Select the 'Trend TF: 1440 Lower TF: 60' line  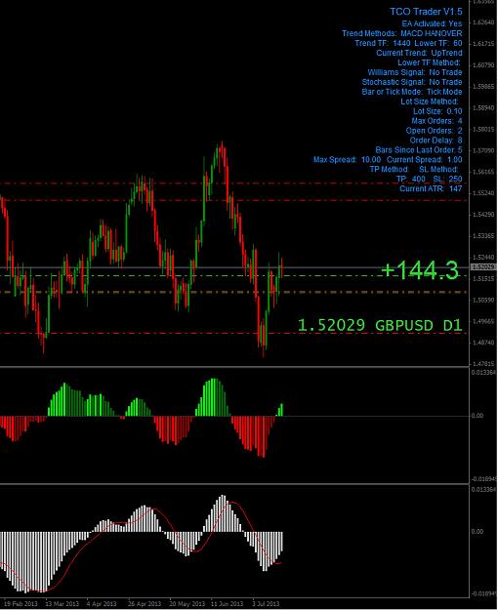click(408, 43)
